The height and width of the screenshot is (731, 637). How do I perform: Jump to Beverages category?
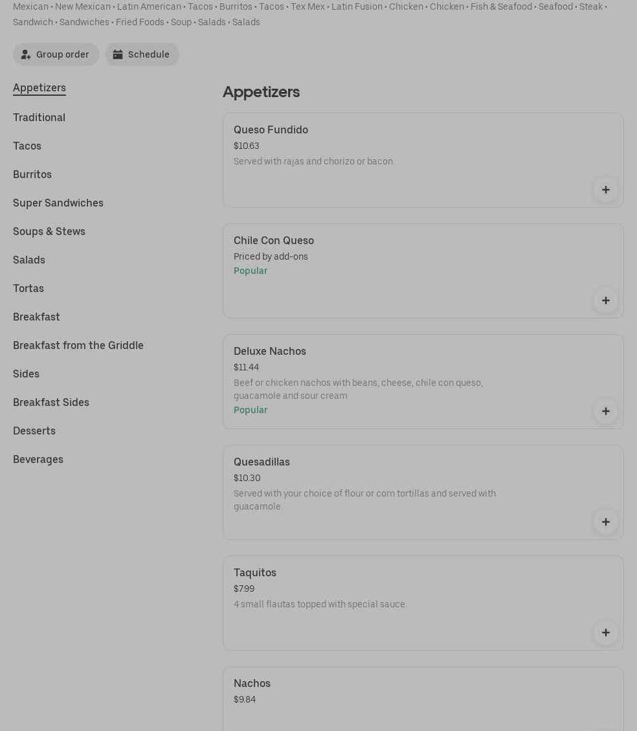click(x=38, y=460)
